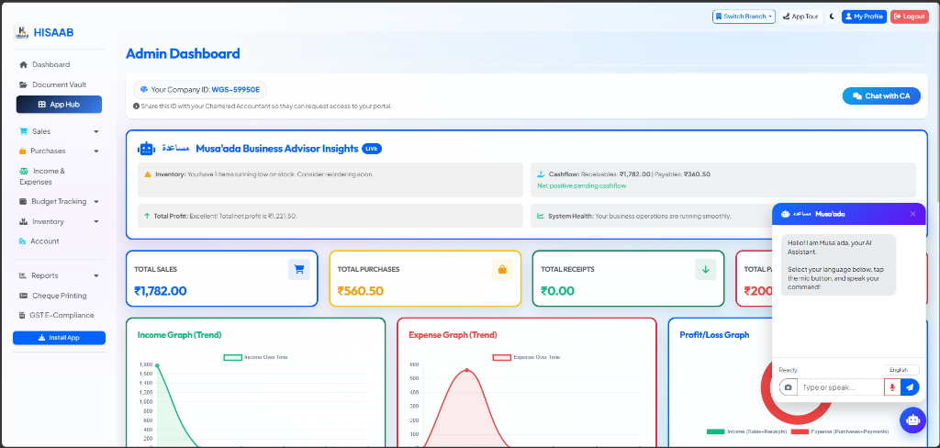Expand the Reports dropdown arrow
This screenshot has width=940, height=448.
95,276
